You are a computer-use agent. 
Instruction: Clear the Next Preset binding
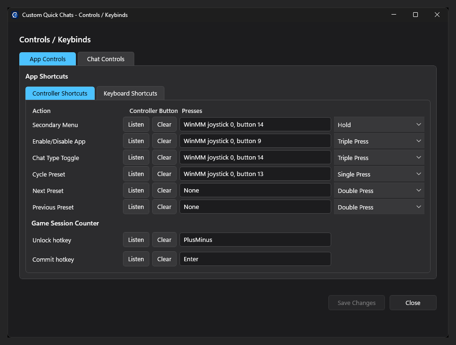[164, 190]
